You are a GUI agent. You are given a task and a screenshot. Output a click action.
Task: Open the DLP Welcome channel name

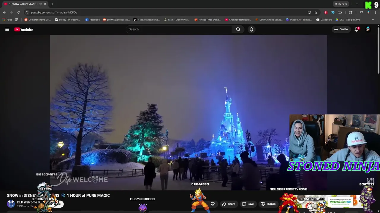27,202
